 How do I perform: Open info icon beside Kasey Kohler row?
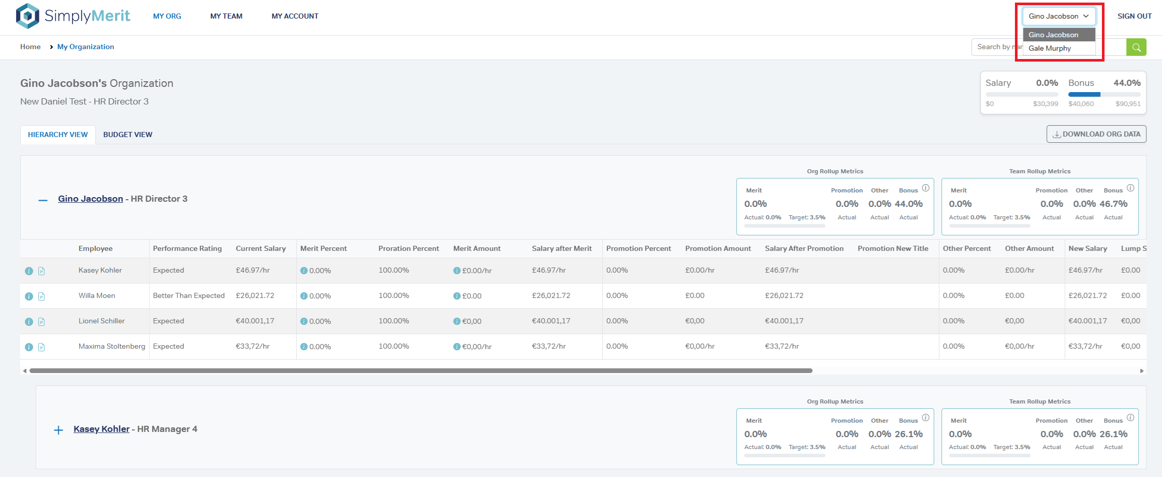(x=29, y=271)
